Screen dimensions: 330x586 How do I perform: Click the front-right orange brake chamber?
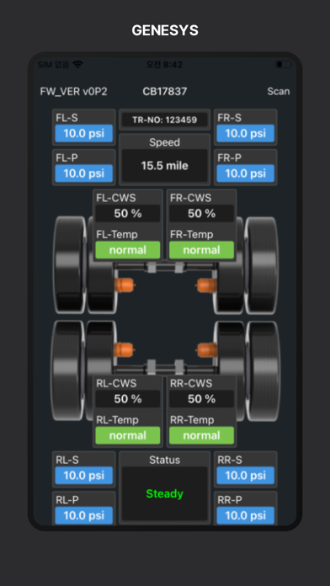click(x=205, y=285)
